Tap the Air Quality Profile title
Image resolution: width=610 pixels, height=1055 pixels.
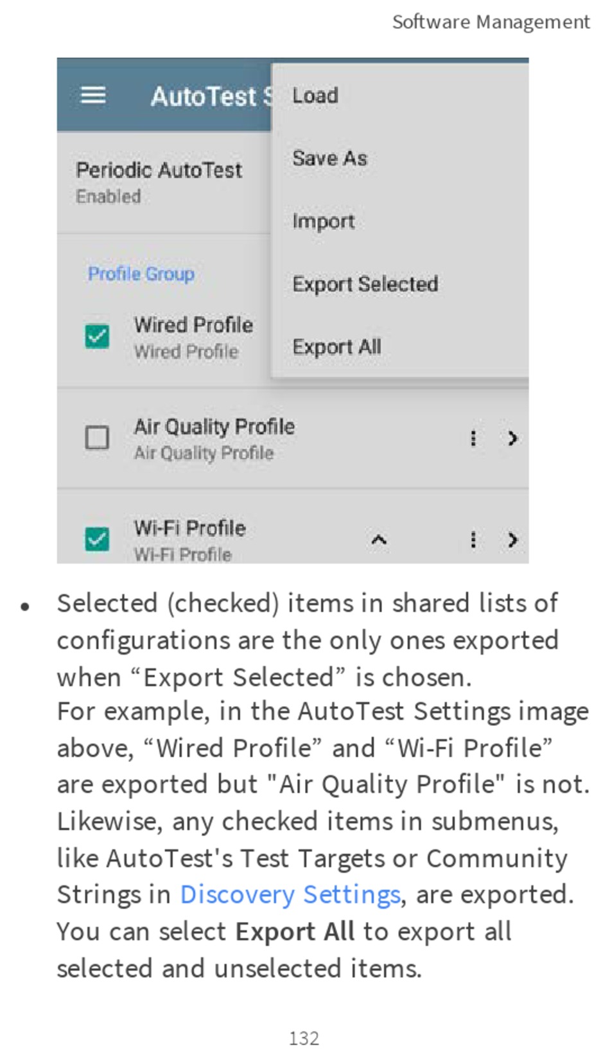(214, 427)
